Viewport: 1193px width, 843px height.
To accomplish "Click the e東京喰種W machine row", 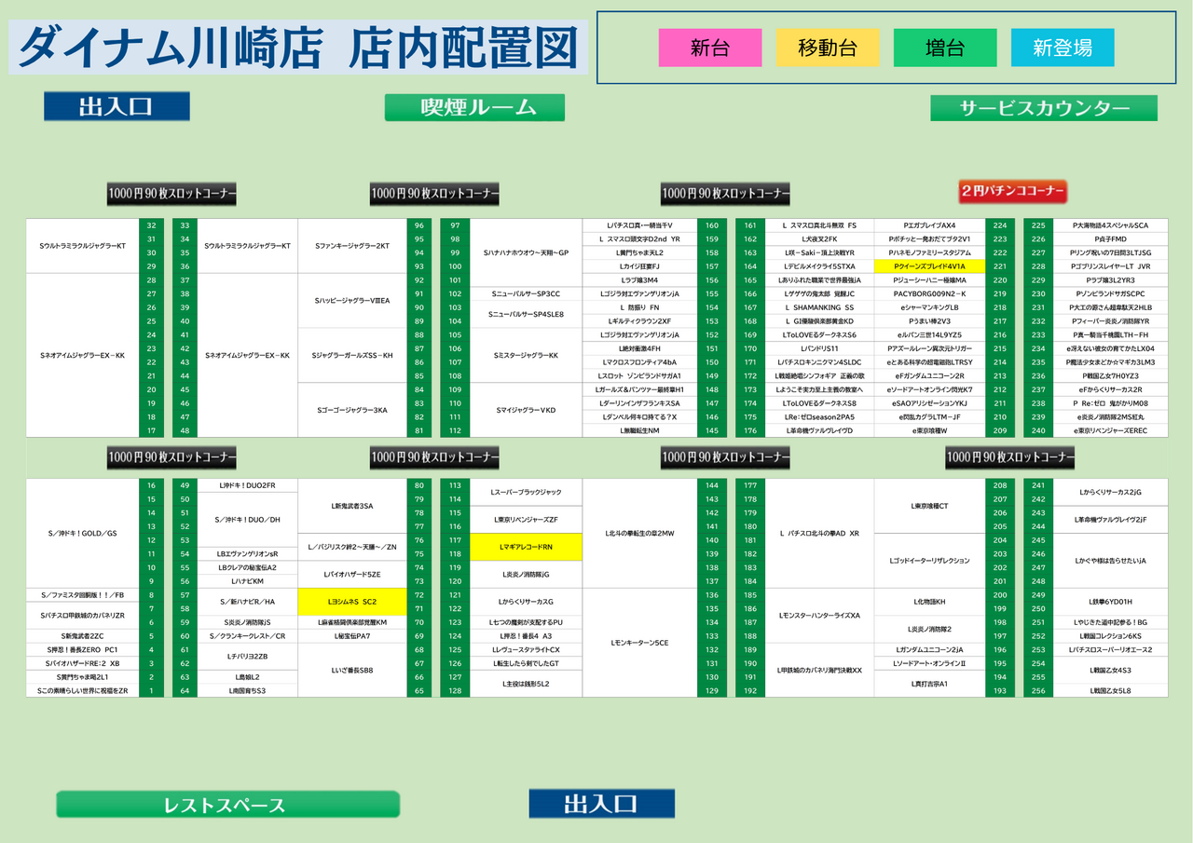I will (x=929, y=430).
